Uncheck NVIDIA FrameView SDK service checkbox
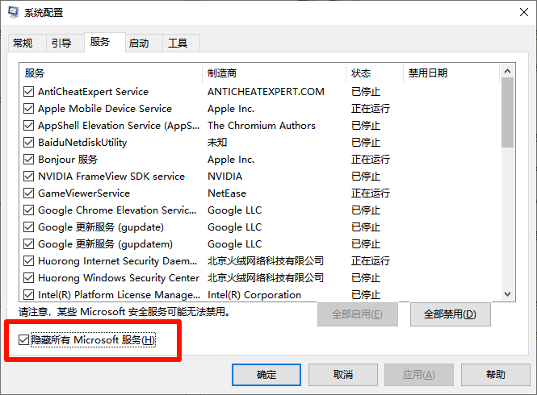The width and height of the screenshot is (537, 395). (x=29, y=176)
